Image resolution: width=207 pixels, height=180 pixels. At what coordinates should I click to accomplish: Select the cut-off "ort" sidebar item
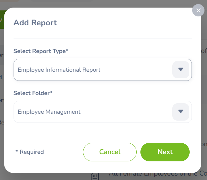pos(2,100)
